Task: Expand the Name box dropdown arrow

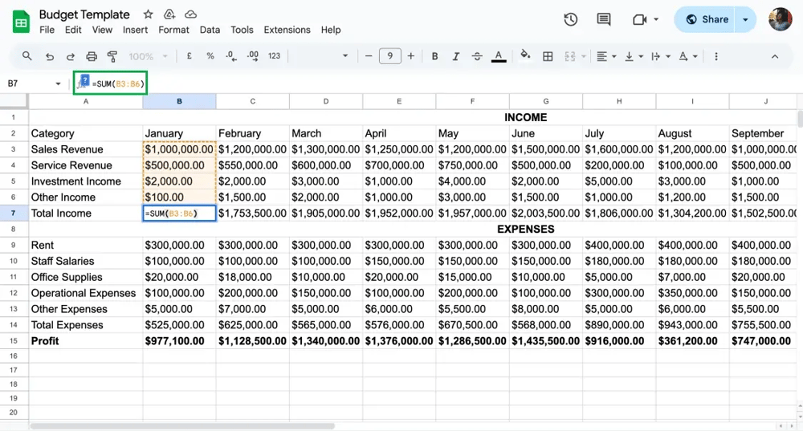Action: (58, 83)
